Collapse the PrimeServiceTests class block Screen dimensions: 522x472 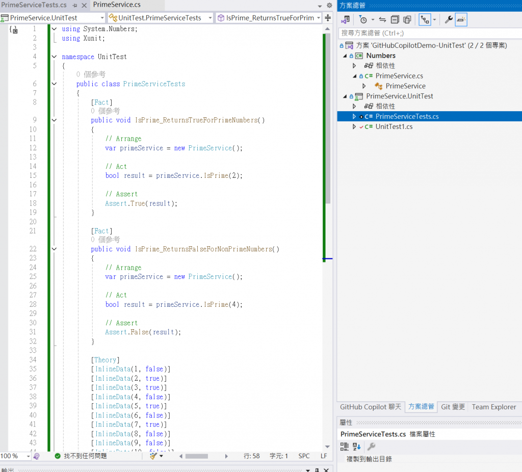coord(54,84)
